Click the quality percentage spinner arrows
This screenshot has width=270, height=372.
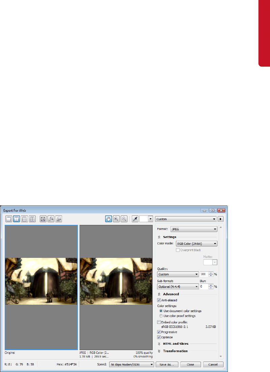pos(211,274)
